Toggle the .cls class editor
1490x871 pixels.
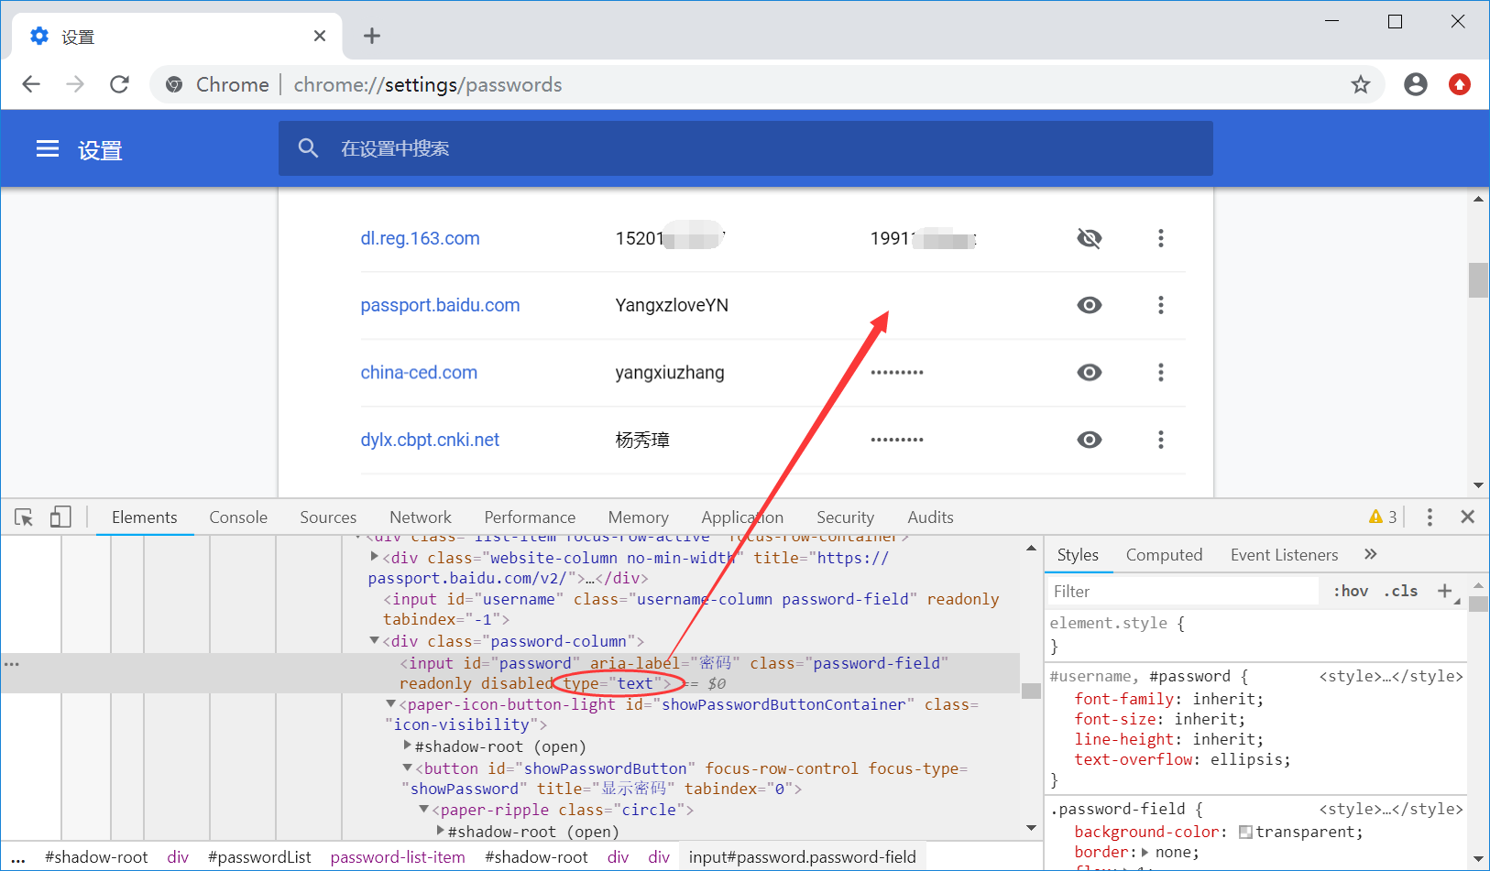point(1401,592)
